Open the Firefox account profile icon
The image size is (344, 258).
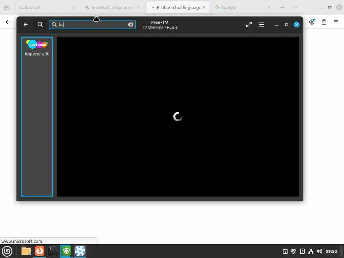pos(312,22)
